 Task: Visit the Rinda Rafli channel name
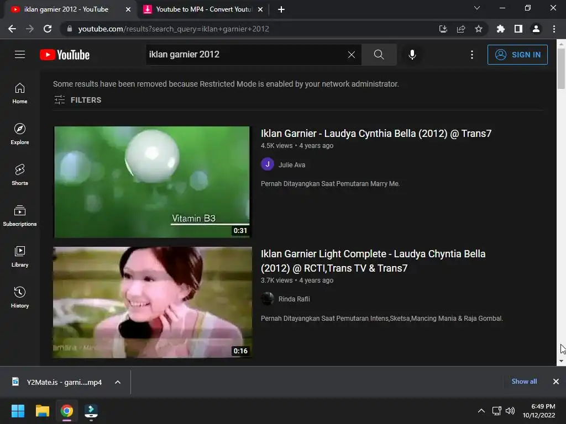point(294,299)
